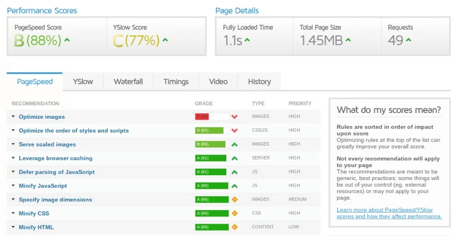Click the B (83) grade bar

point(209,130)
